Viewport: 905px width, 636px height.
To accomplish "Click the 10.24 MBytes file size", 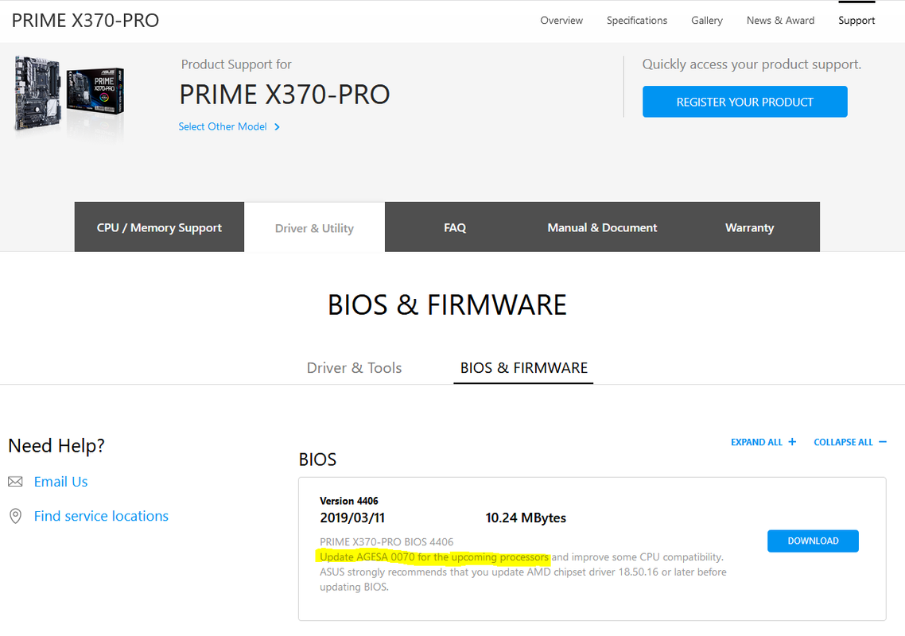I will (x=526, y=518).
